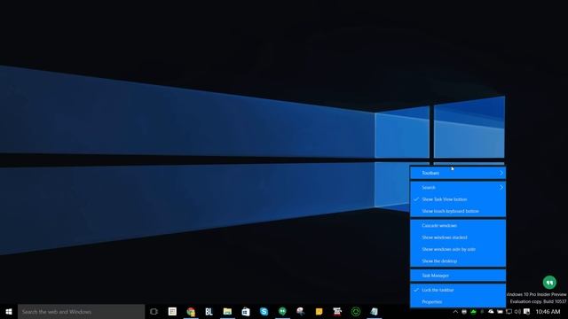Open Skype from the taskbar
Viewport: 568px width, 319px height.
[264, 311]
